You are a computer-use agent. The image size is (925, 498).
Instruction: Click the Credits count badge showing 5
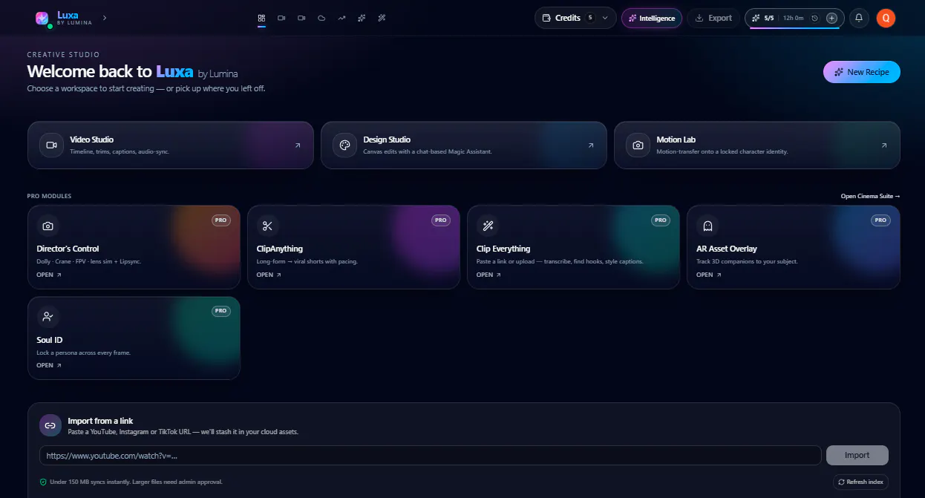coord(590,18)
